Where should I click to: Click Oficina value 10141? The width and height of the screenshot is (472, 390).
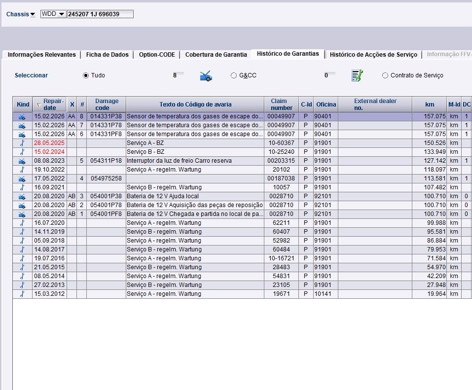tap(323, 294)
